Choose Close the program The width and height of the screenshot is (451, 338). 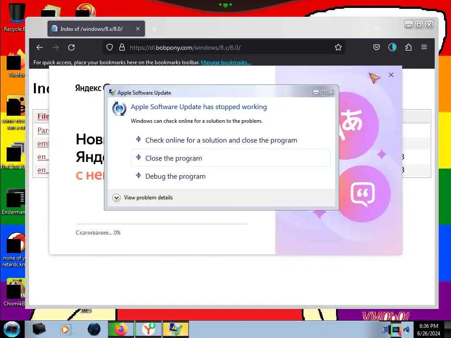point(231,158)
